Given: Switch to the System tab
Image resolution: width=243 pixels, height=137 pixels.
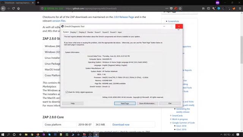Looking at the screenshot, I should (x=66, y=32).
